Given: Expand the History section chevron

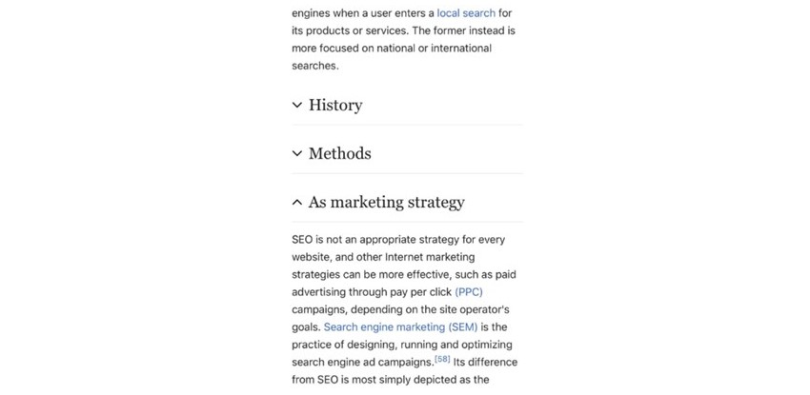Looking at the screenshot, I should pyautogui.click(x=297, y=106).
